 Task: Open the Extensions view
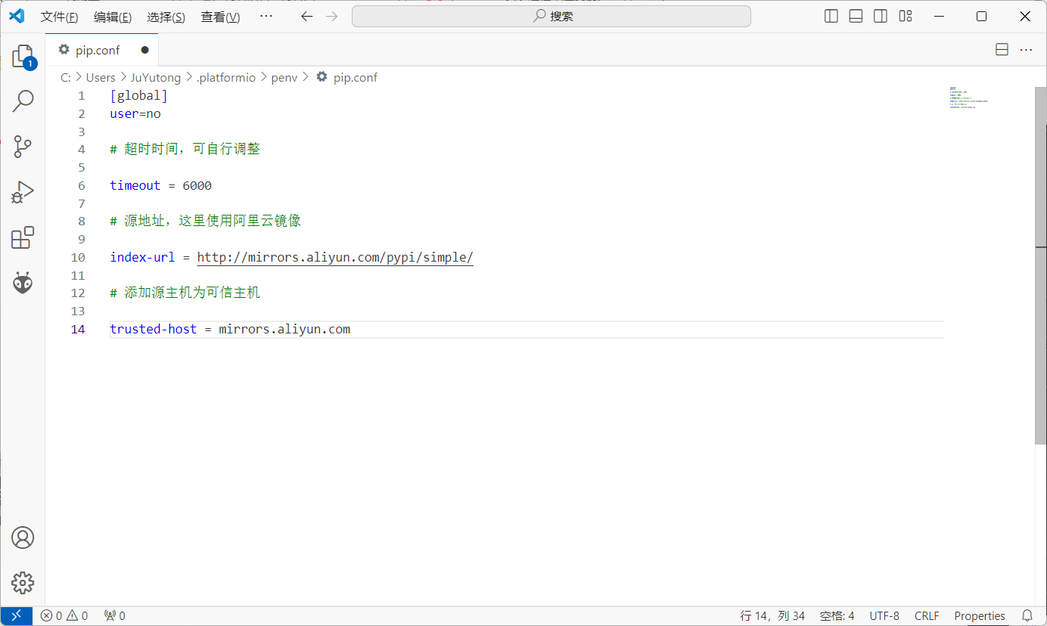[23, 237]
